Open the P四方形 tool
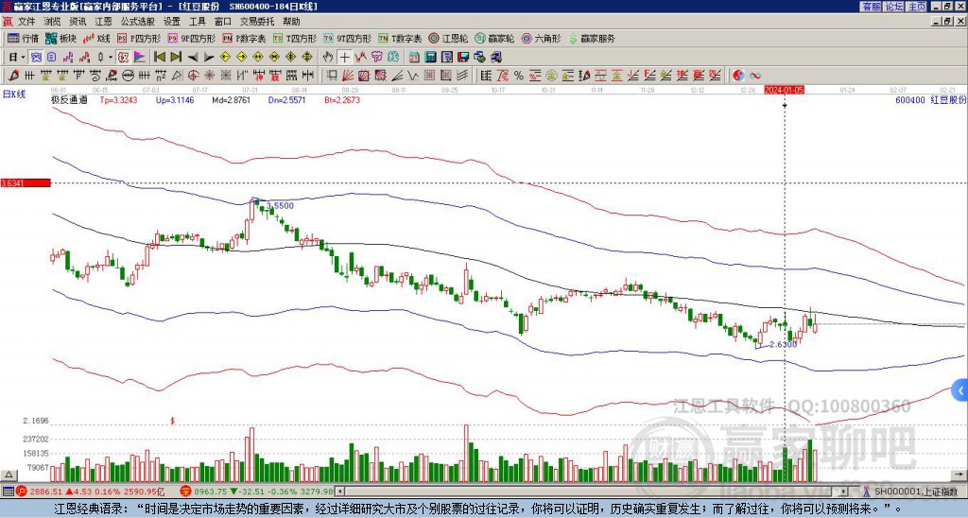 140,38
